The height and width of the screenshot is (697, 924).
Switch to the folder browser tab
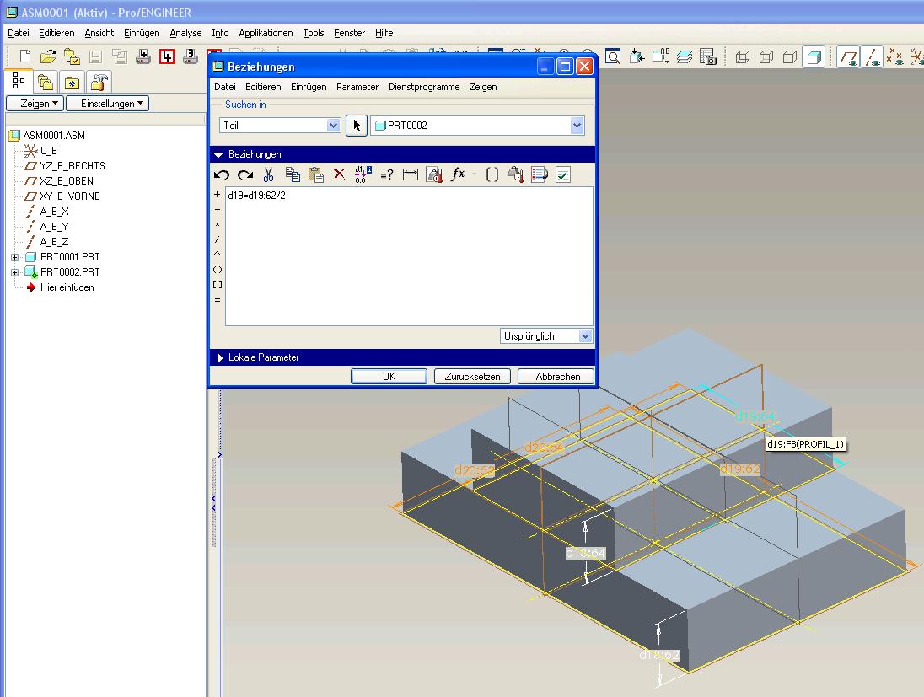[x=46, y=82]
